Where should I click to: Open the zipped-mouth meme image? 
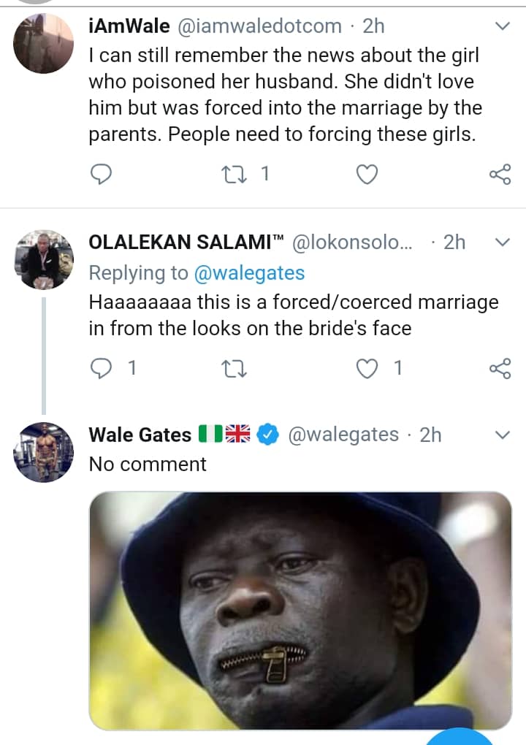pos(300,610)
